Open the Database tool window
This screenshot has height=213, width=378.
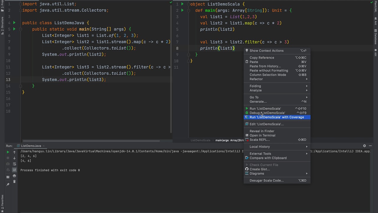[376, 37]
